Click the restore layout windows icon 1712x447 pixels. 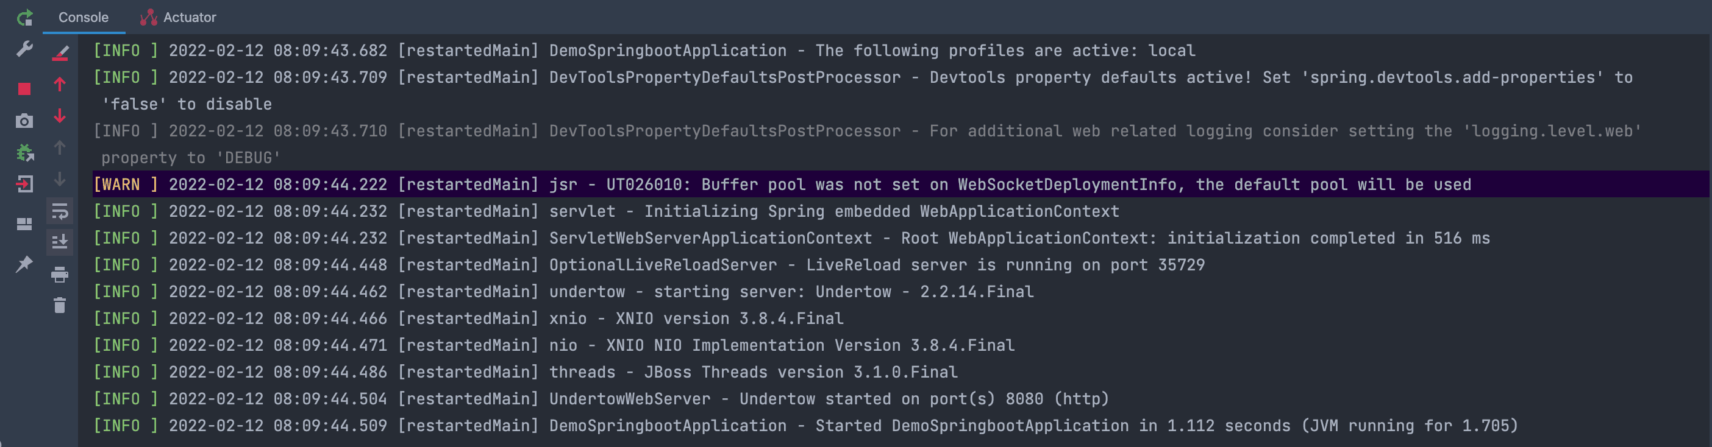pos(24,225)
